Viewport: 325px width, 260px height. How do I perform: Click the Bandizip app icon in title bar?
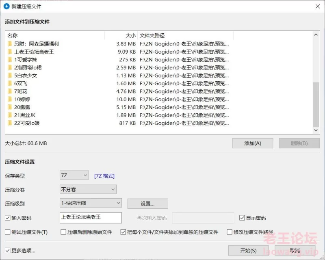[6, 6]
